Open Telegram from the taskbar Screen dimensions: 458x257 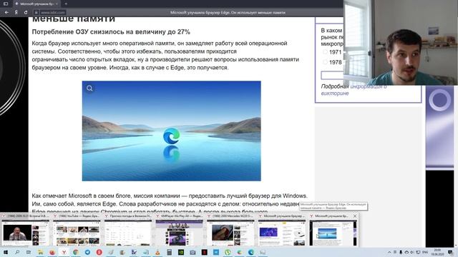tap(87, 252)
